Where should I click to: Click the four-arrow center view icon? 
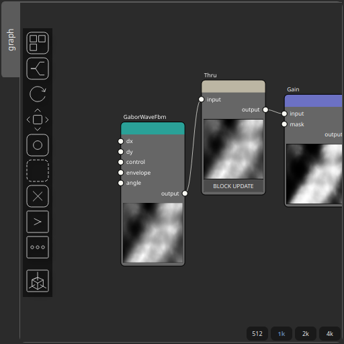38,120
